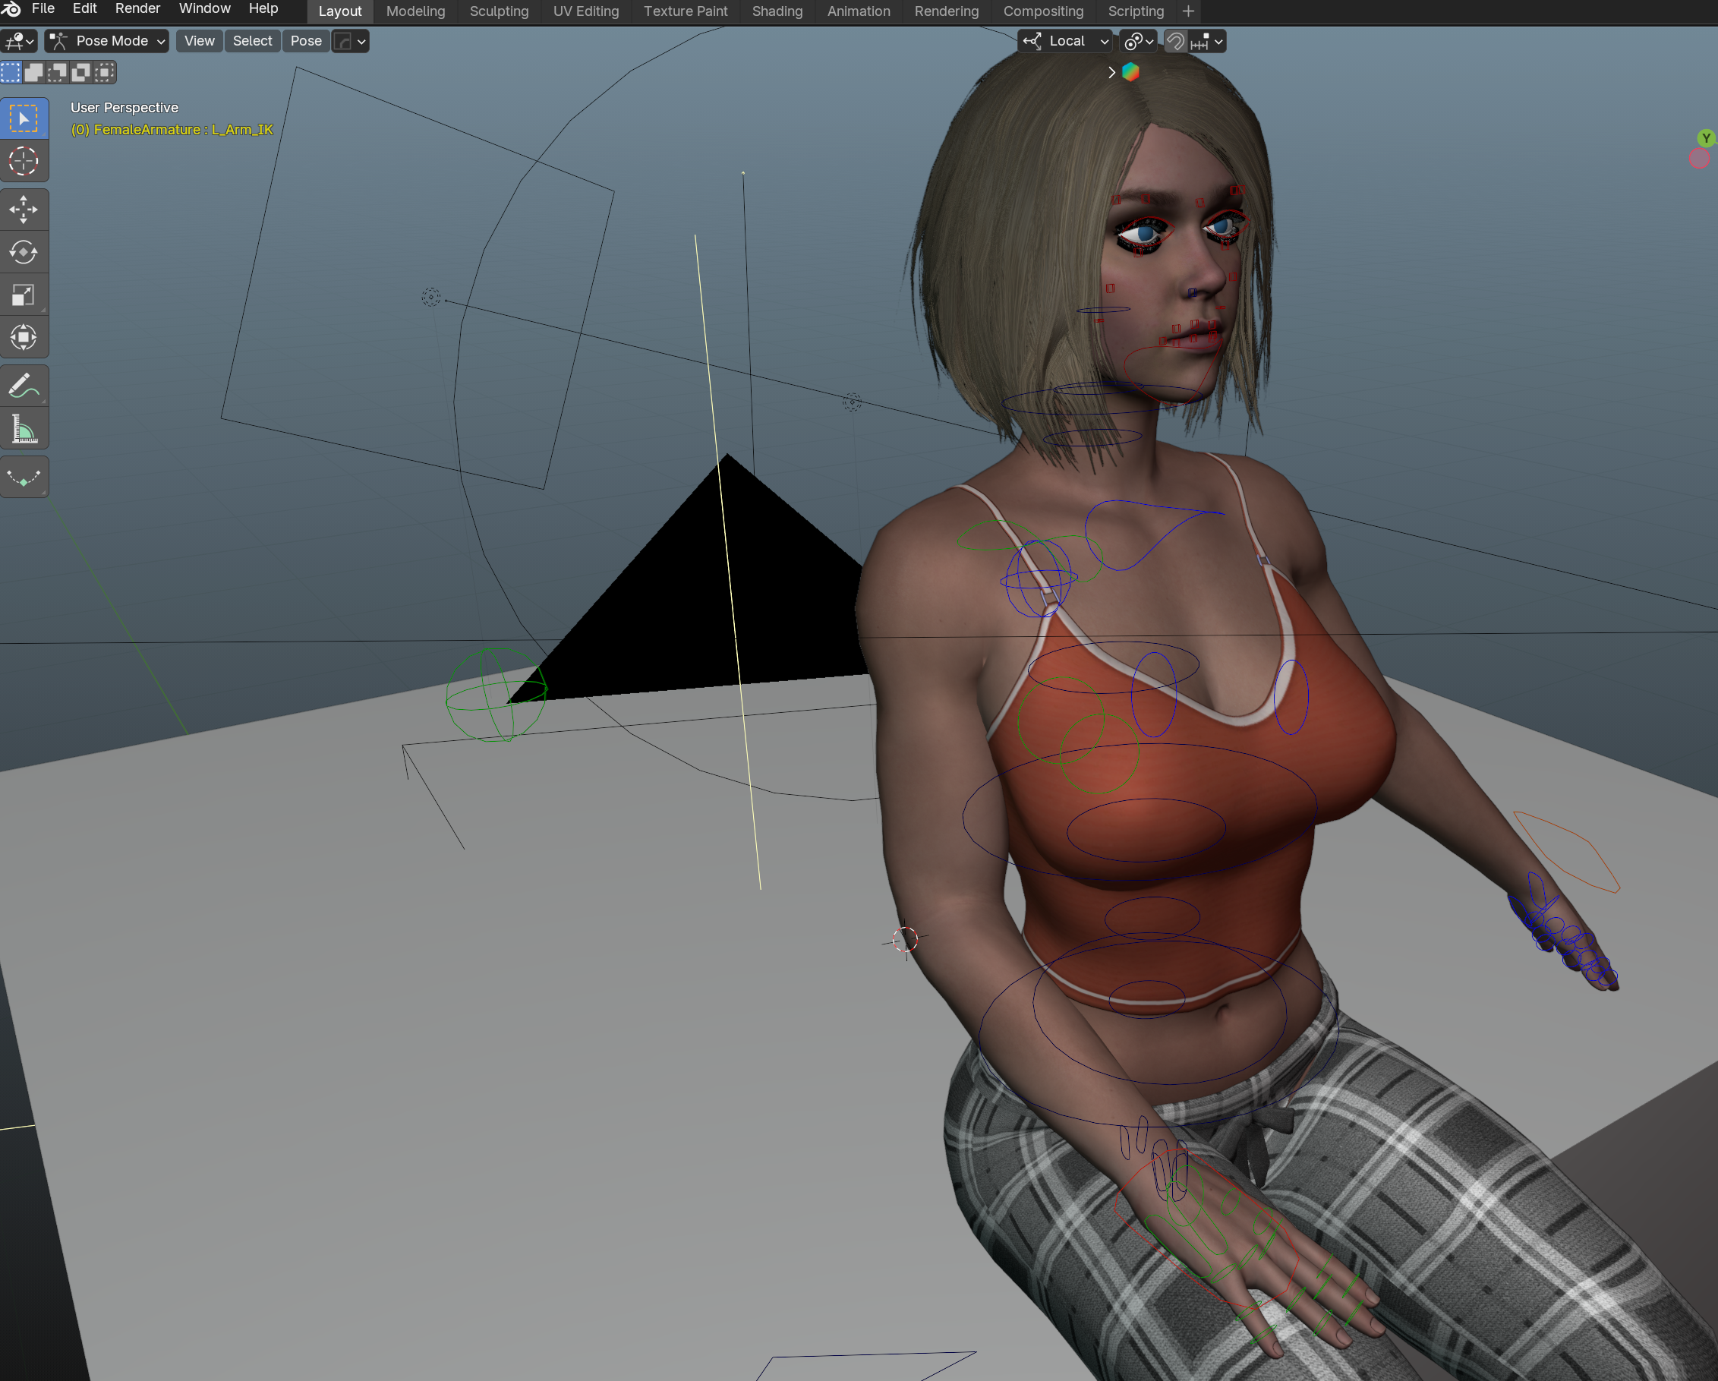Switch to the Layout workspace tab
This screenshot has width=1718, height=1381.
click(x=340, y=11)
